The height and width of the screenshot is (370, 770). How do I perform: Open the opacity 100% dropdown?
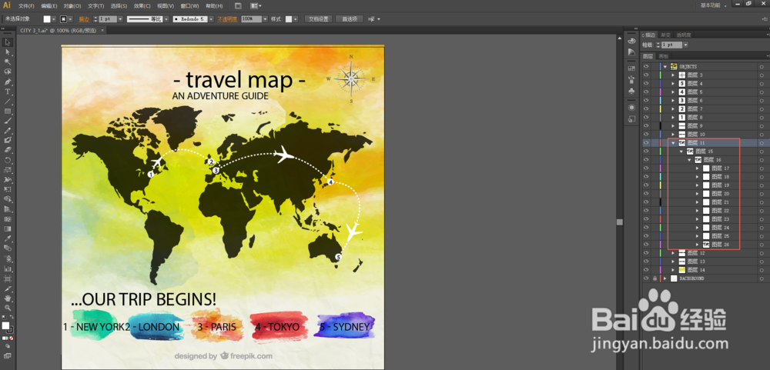pyautogui.click(x=265, y=19)
